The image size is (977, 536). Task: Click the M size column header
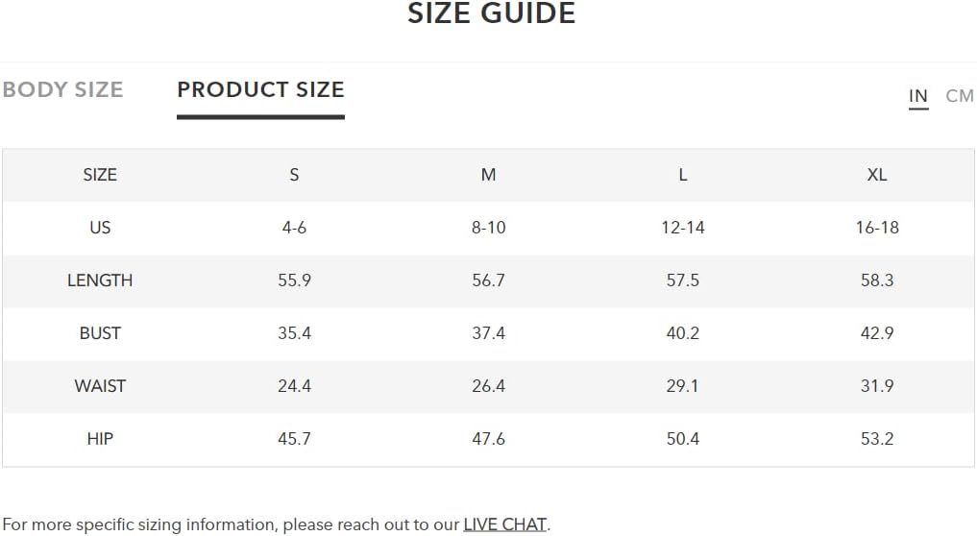[488, 175]
